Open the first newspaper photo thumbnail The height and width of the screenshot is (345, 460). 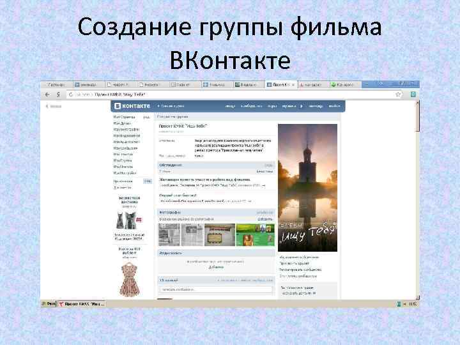click(169, 234)
